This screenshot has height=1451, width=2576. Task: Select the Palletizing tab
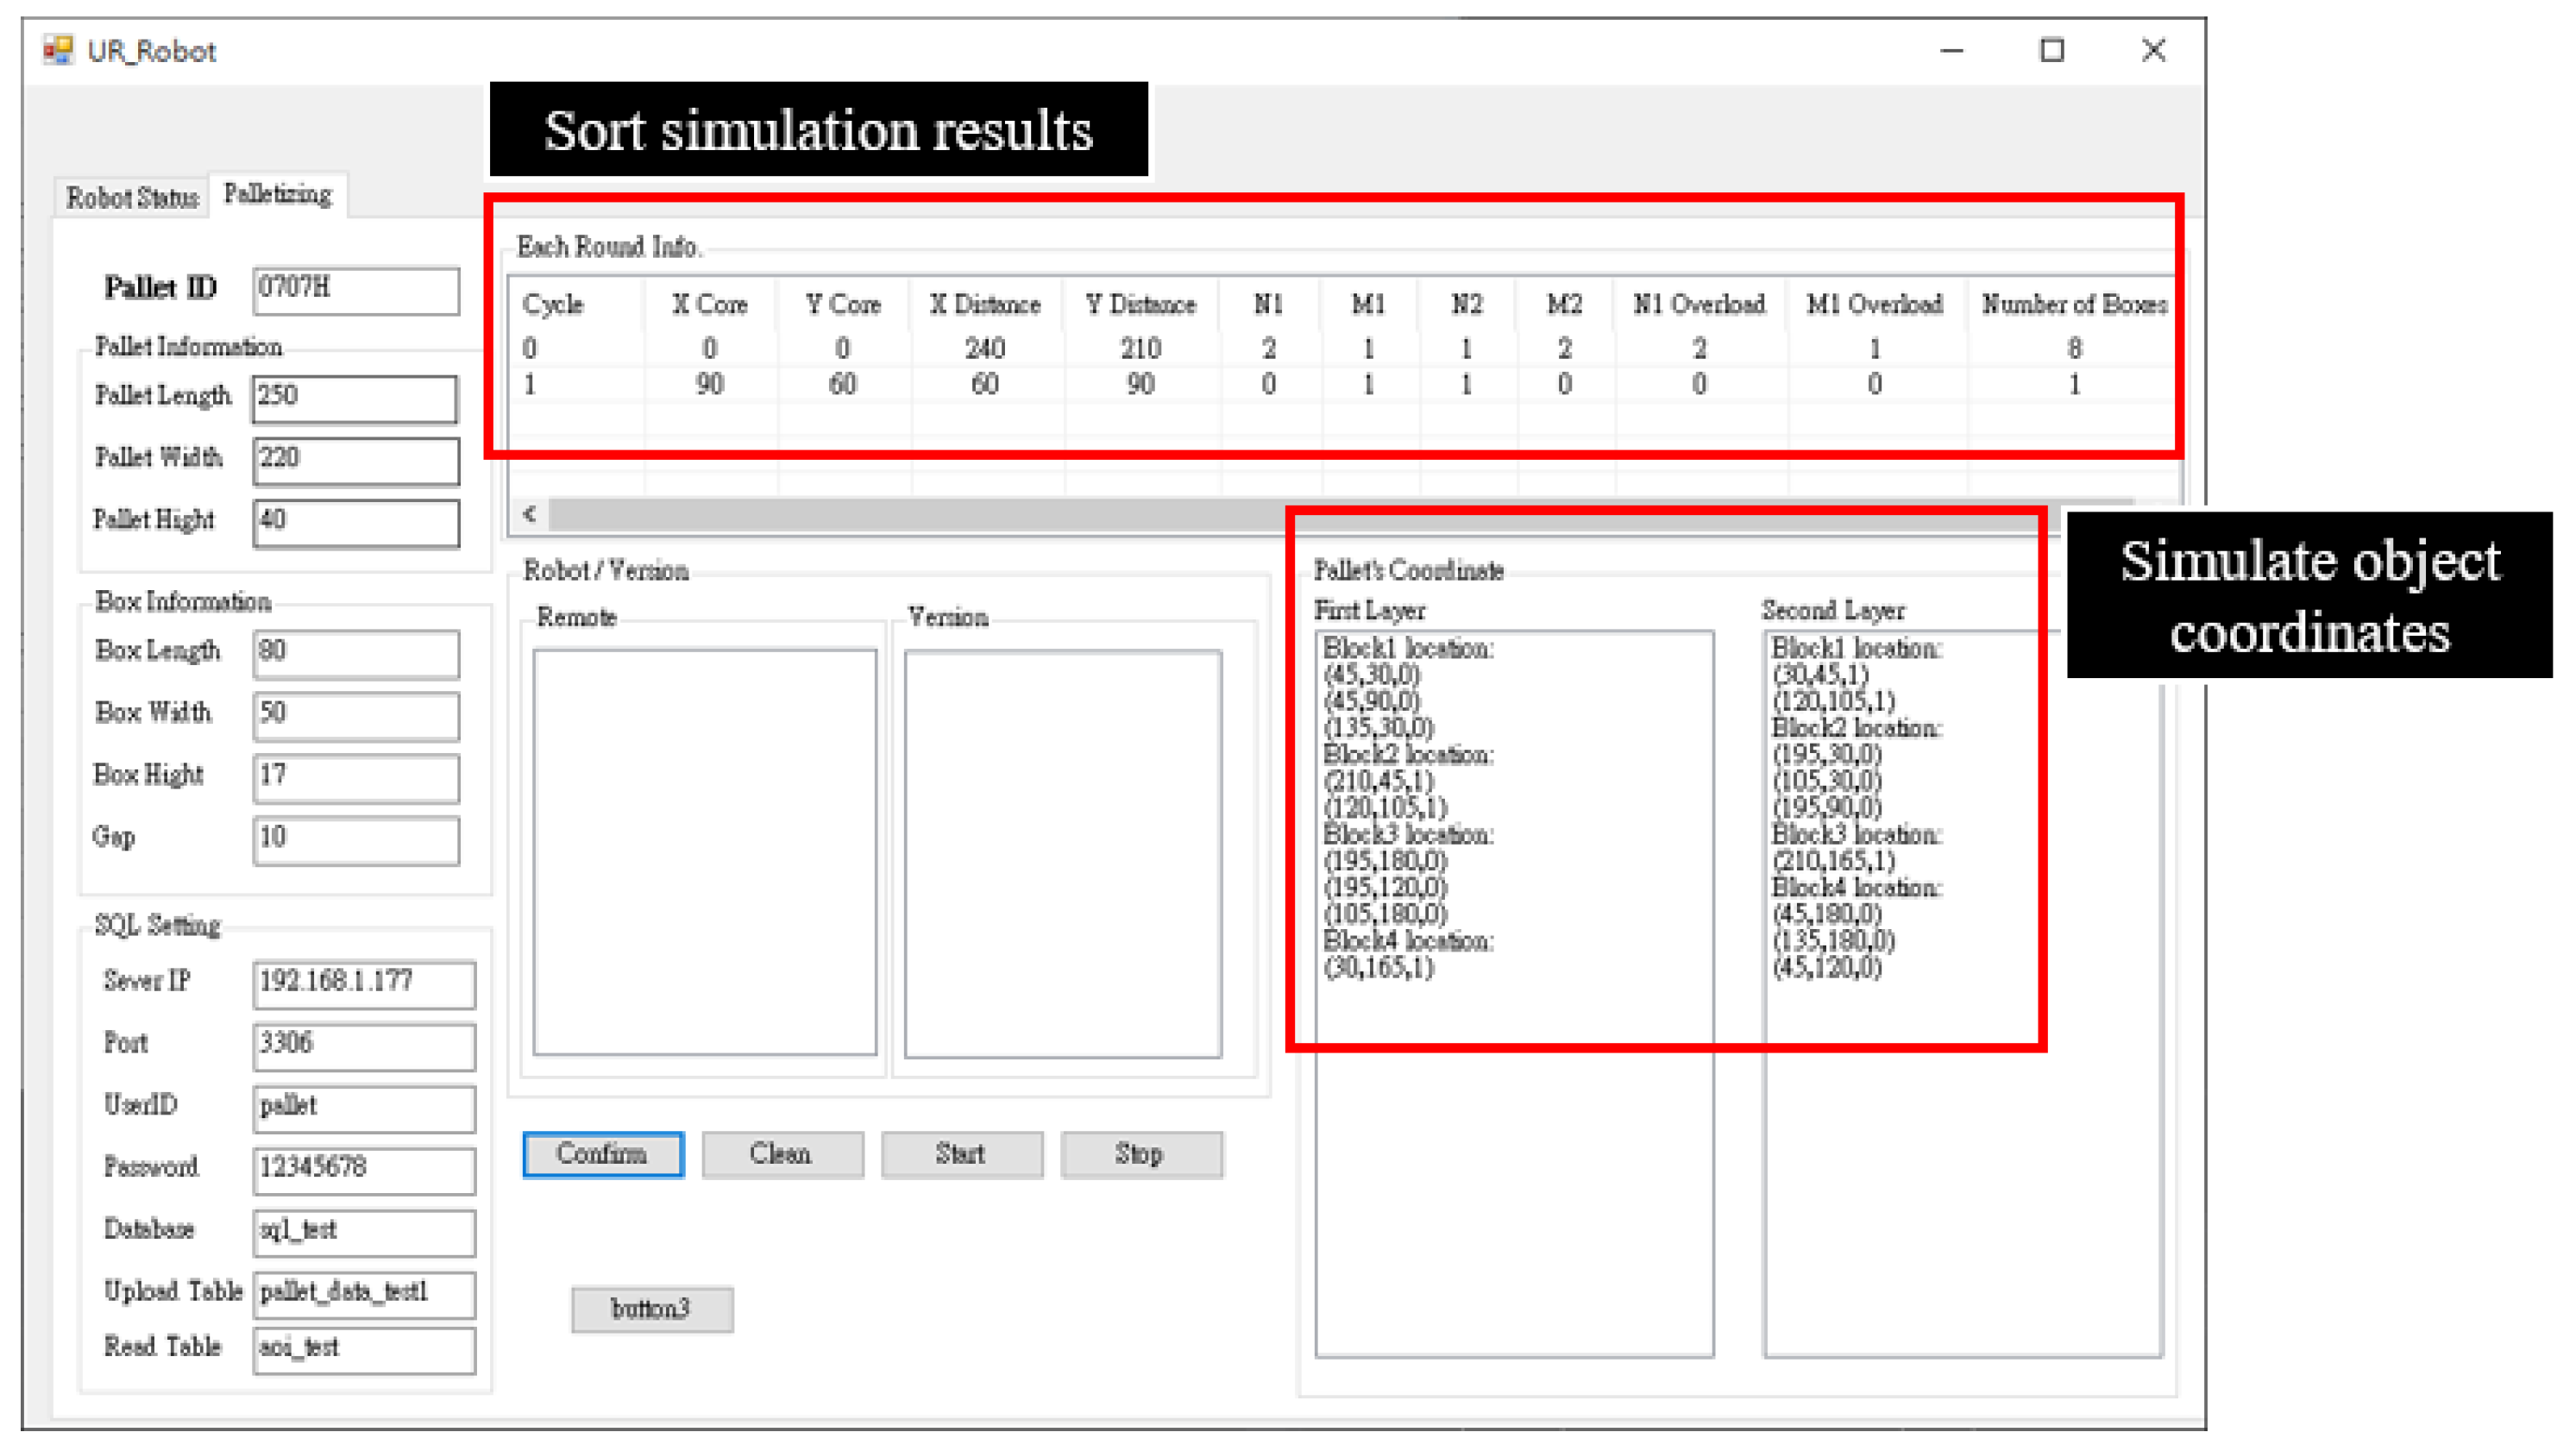(x=277, y=194)
